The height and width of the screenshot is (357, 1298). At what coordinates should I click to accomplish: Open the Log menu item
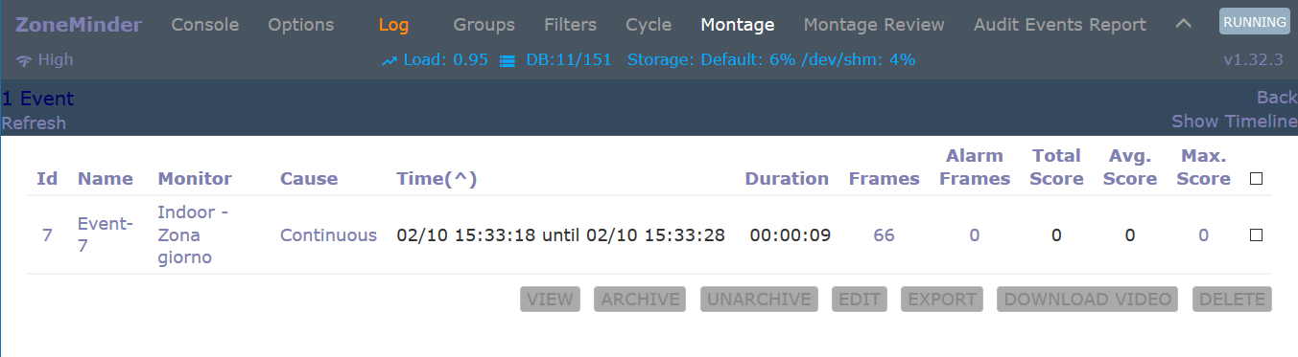(x=393, y=25)
